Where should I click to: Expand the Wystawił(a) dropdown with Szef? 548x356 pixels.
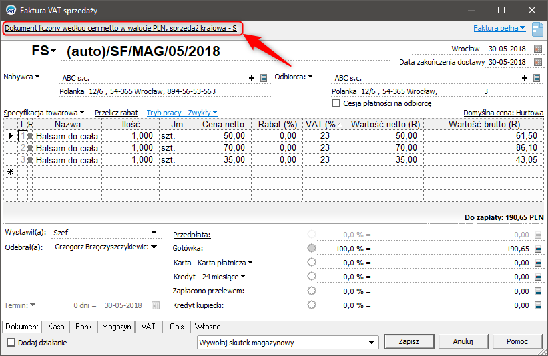pyautogui.click(x=154, y=233)
